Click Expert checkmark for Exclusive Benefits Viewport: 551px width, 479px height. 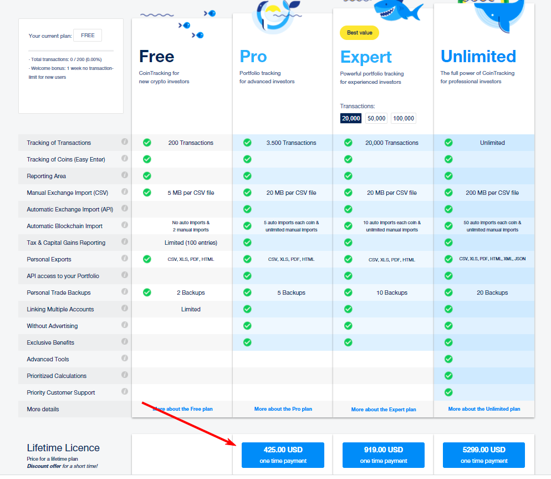point(348,342)
